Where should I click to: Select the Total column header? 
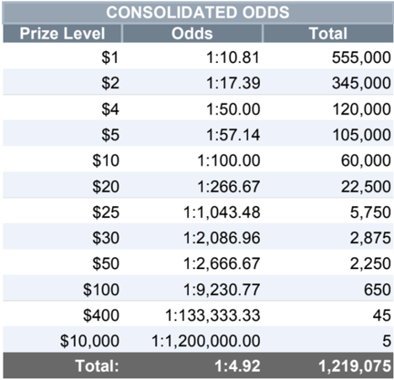click(x=328, y=34)
